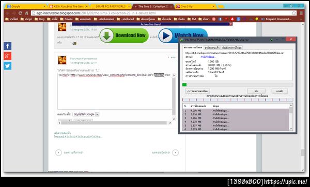The image size is (310, 187).
Task: Bookmark this page with the star icon
Action: [294, 13]
